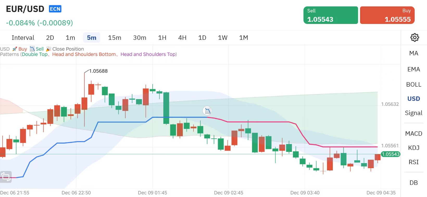Choose the 1D interval

202,38
